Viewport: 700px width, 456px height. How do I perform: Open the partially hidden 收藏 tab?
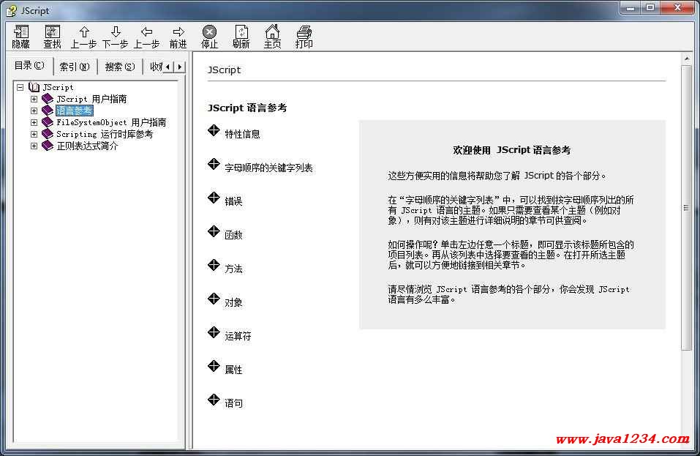tap(155, 67)
